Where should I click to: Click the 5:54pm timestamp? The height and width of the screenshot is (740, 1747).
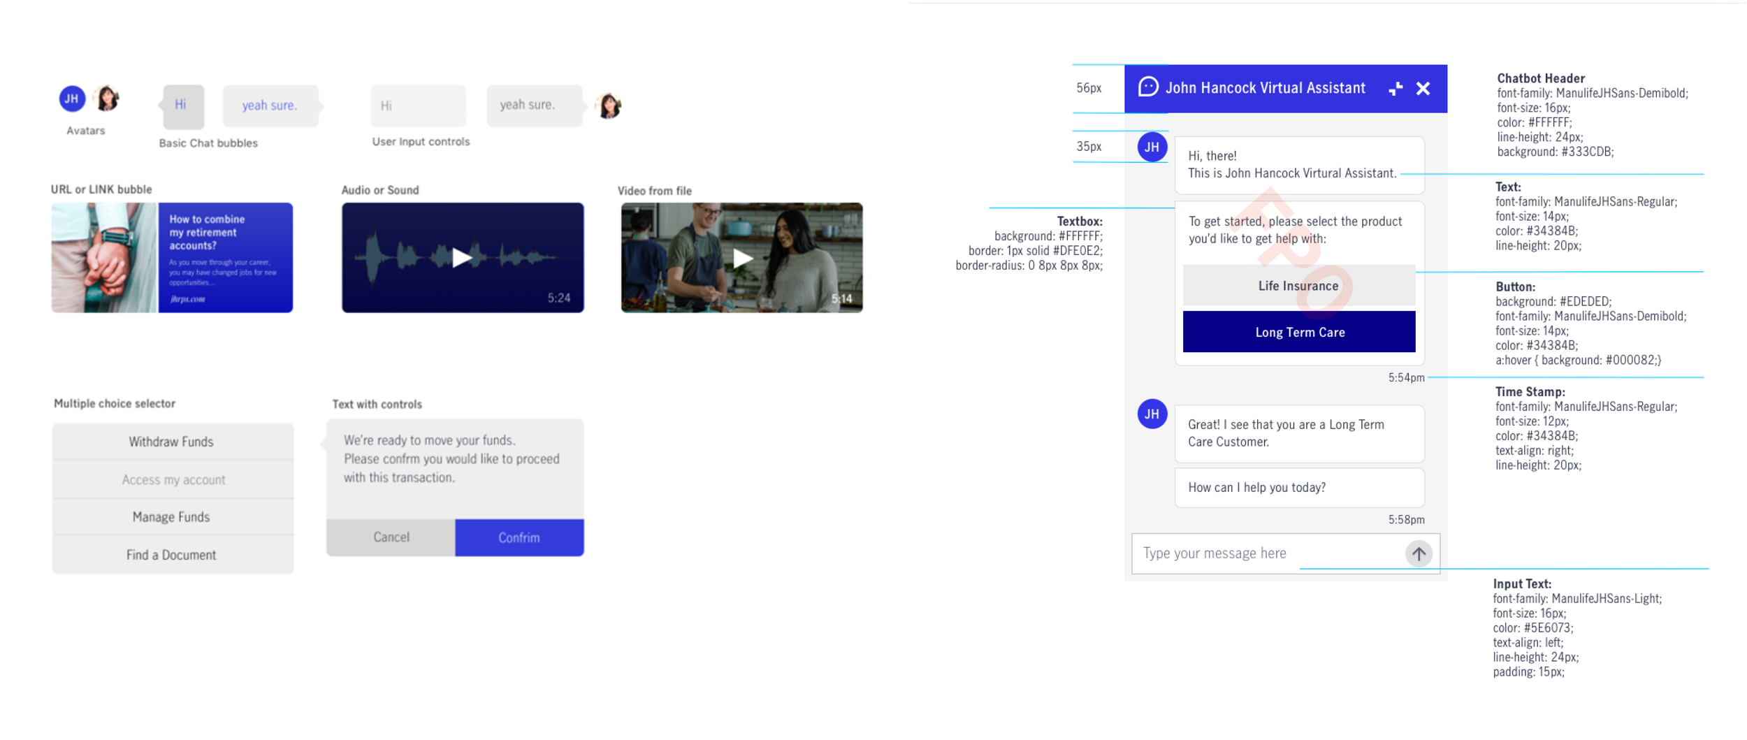coord(1406,377)
